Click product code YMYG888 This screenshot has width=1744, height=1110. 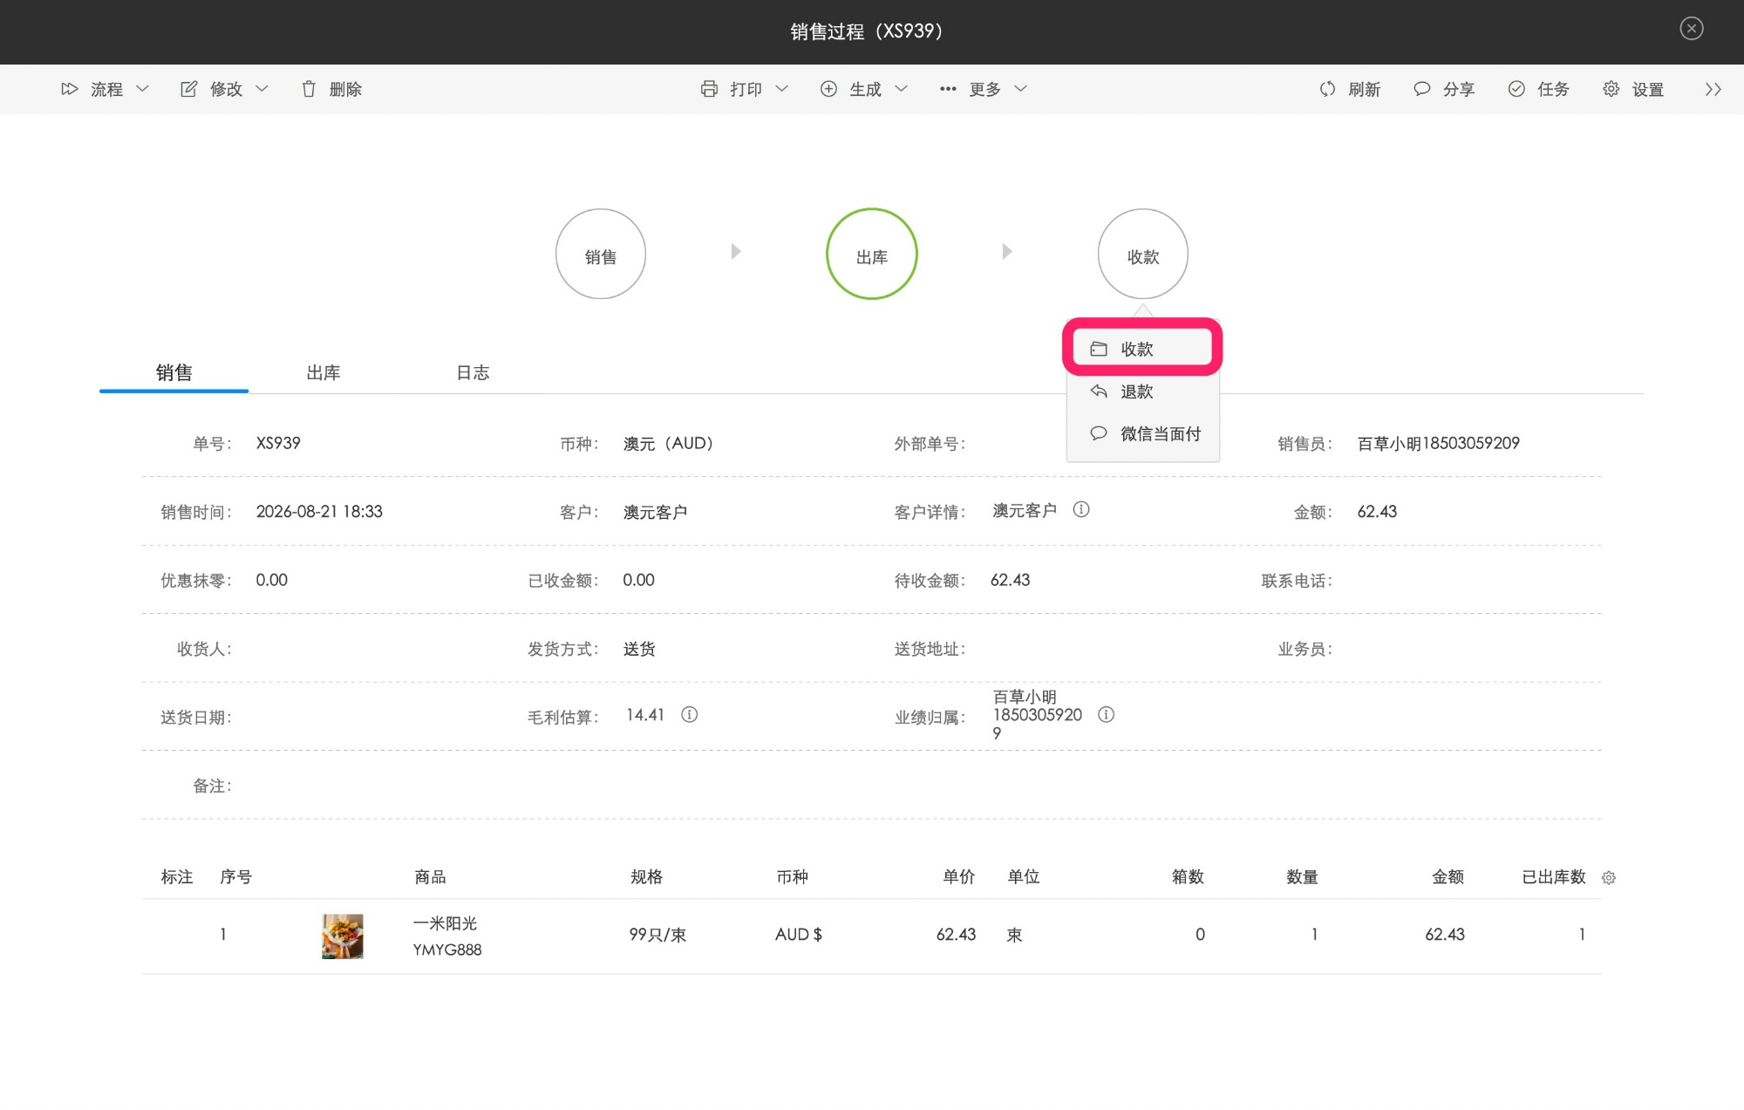pos(447,950)
